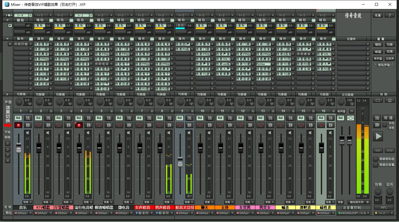This screenshot has height=222, width=399.
Task: Click the 辅助 reset button
Action: (x=378, y=45)
